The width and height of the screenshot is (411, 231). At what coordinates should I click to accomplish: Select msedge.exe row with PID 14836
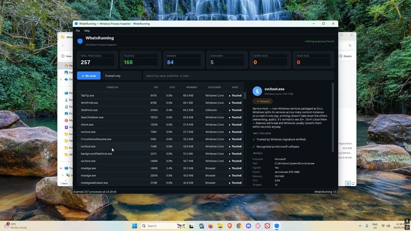(161, 168)
